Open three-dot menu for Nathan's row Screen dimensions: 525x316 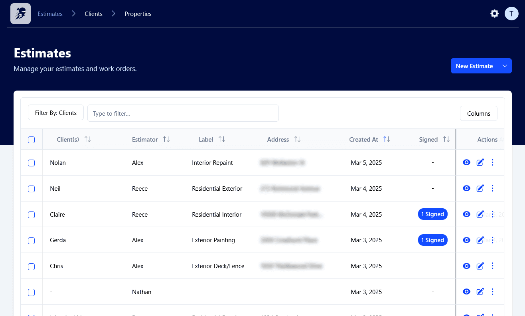coord(492,292)
